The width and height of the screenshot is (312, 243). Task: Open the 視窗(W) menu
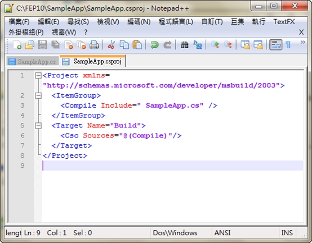[64, 32]
